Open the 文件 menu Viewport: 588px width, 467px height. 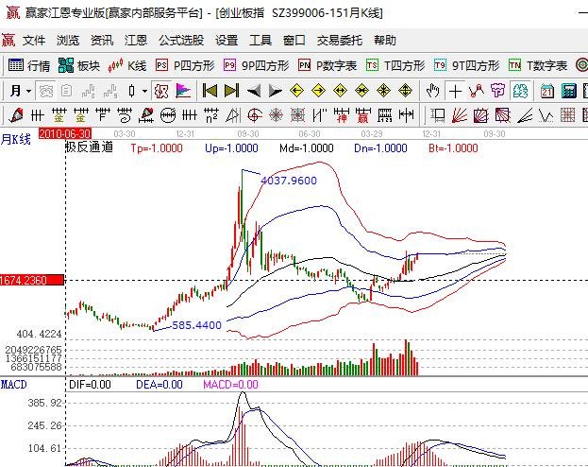pyautogui.click(x=34, y=41)
